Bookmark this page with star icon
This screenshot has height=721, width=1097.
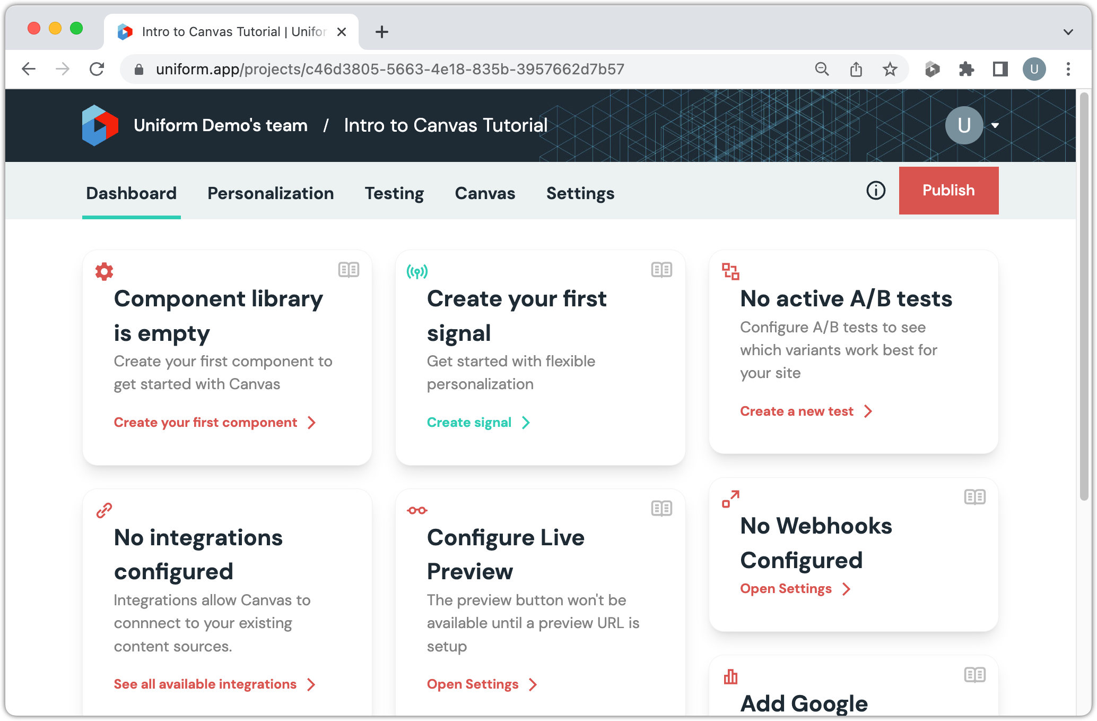(890, 69)
